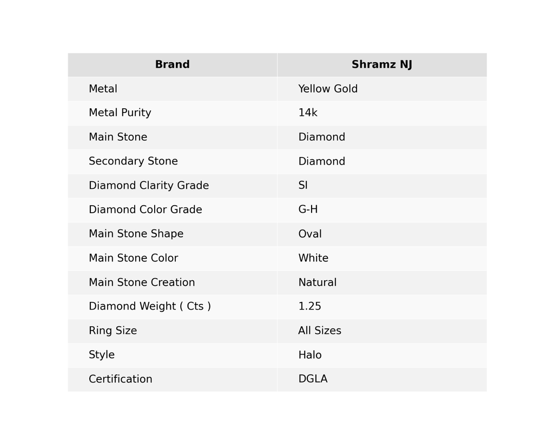
Task: Click the White stone color value
Action: 313,259
